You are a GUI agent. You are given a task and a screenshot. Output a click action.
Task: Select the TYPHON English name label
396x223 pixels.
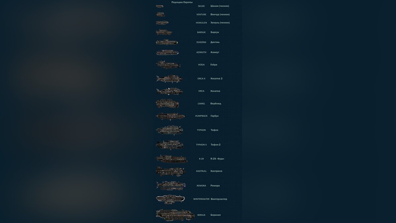coord(201,130)
